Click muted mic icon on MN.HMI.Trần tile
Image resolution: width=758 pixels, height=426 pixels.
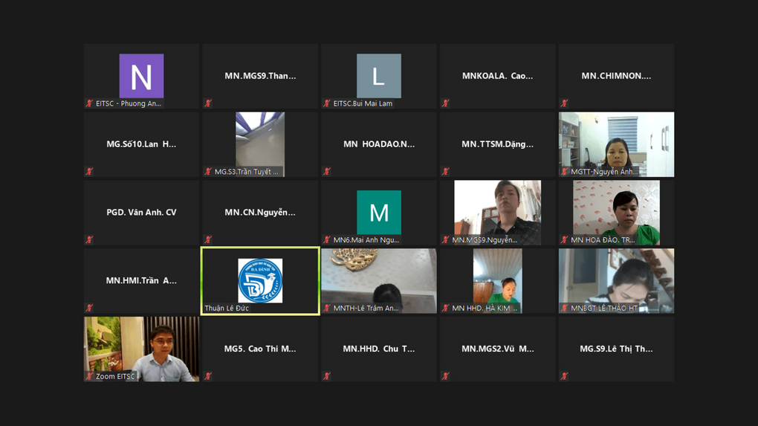click(x=89, y=308)
